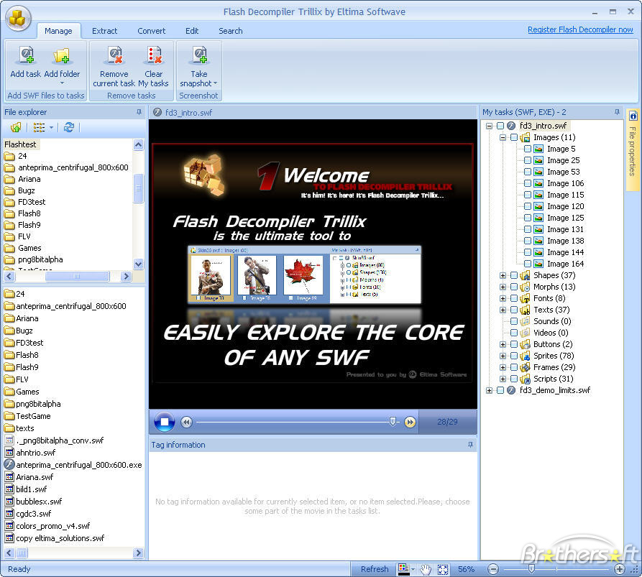Go up one folder in File explorer toolbar
The image size is (642, 577).
pyautogui.click(x=16, y=128)
